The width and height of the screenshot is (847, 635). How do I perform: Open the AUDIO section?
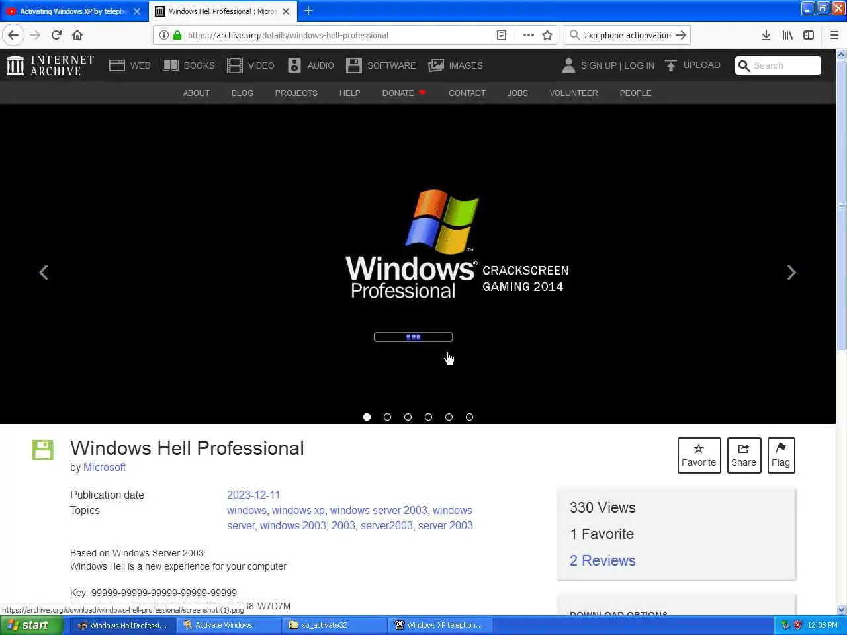(310, 65)
